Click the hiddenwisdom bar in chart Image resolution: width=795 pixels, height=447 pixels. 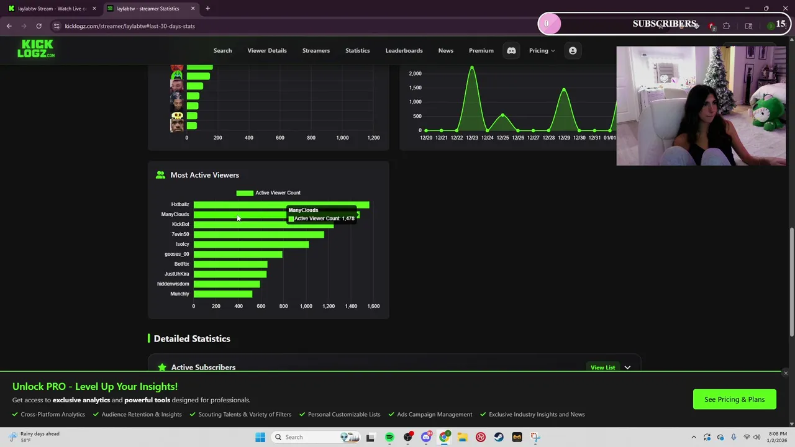(x=227, y=284)
